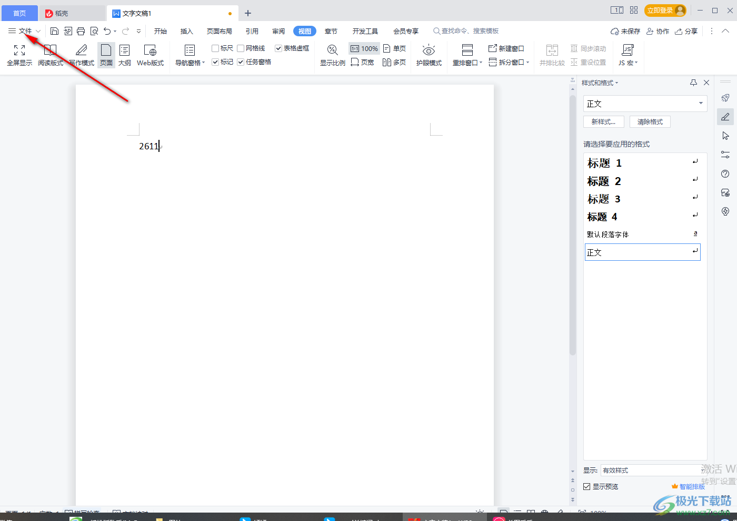Toggle the Task pane (任务窗格) checkbox
This screenshot has height=521, width=737.
(241, 62)
